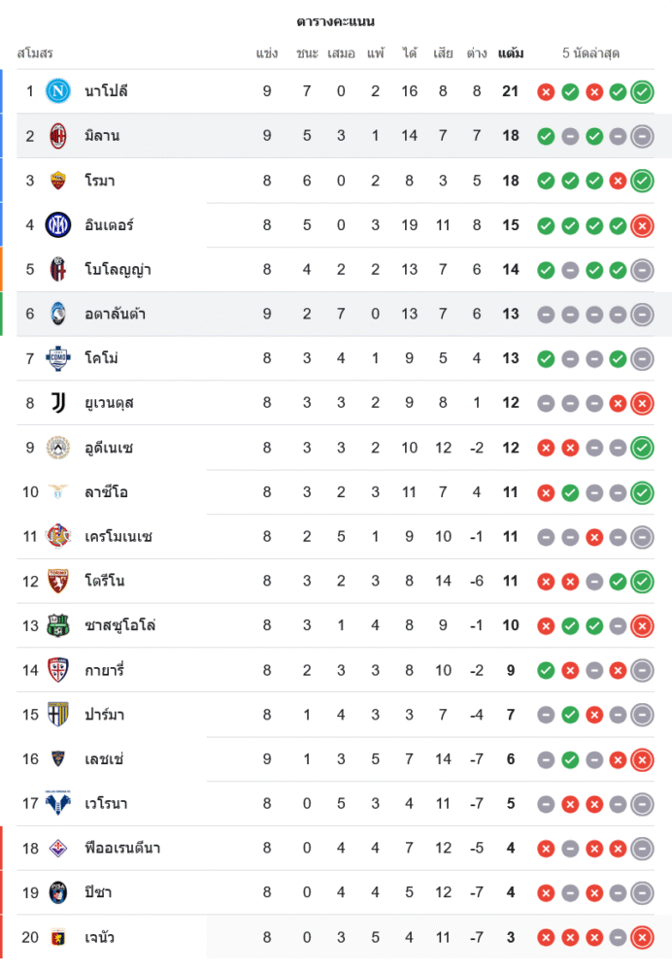This screenshot has height=971, width=672.
Task: Click the Atalanta club crest
Action: click(59, 314)
